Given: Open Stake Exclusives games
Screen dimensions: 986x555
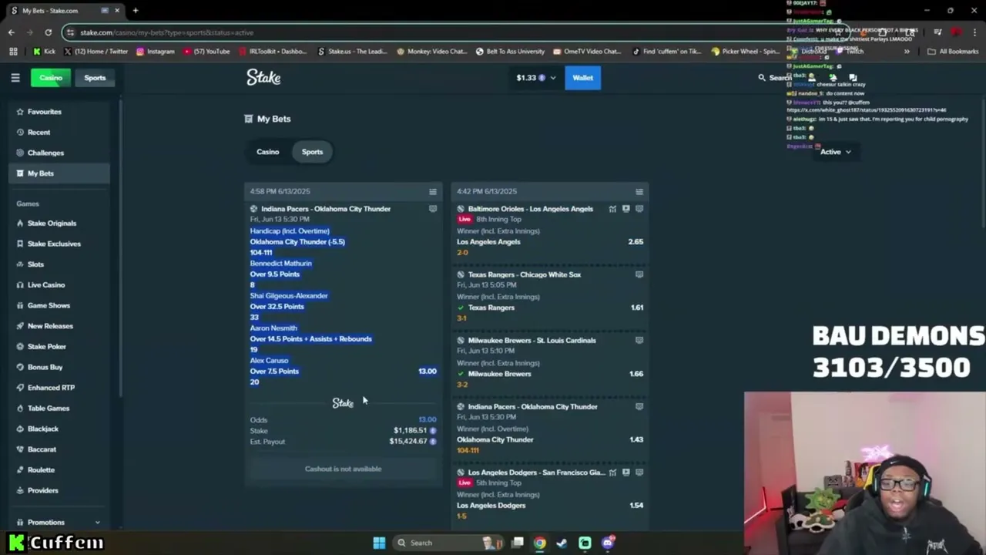Looking at the screenshot, I should 59,244.
